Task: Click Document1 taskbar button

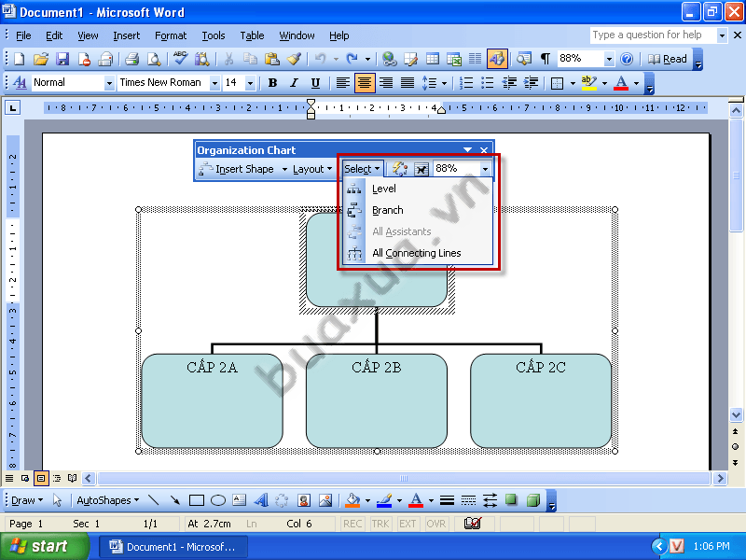Action: pos(173,547)
